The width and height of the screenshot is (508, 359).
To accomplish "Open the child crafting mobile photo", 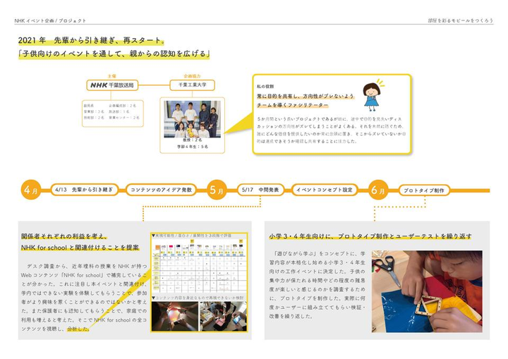I will 427,291.
